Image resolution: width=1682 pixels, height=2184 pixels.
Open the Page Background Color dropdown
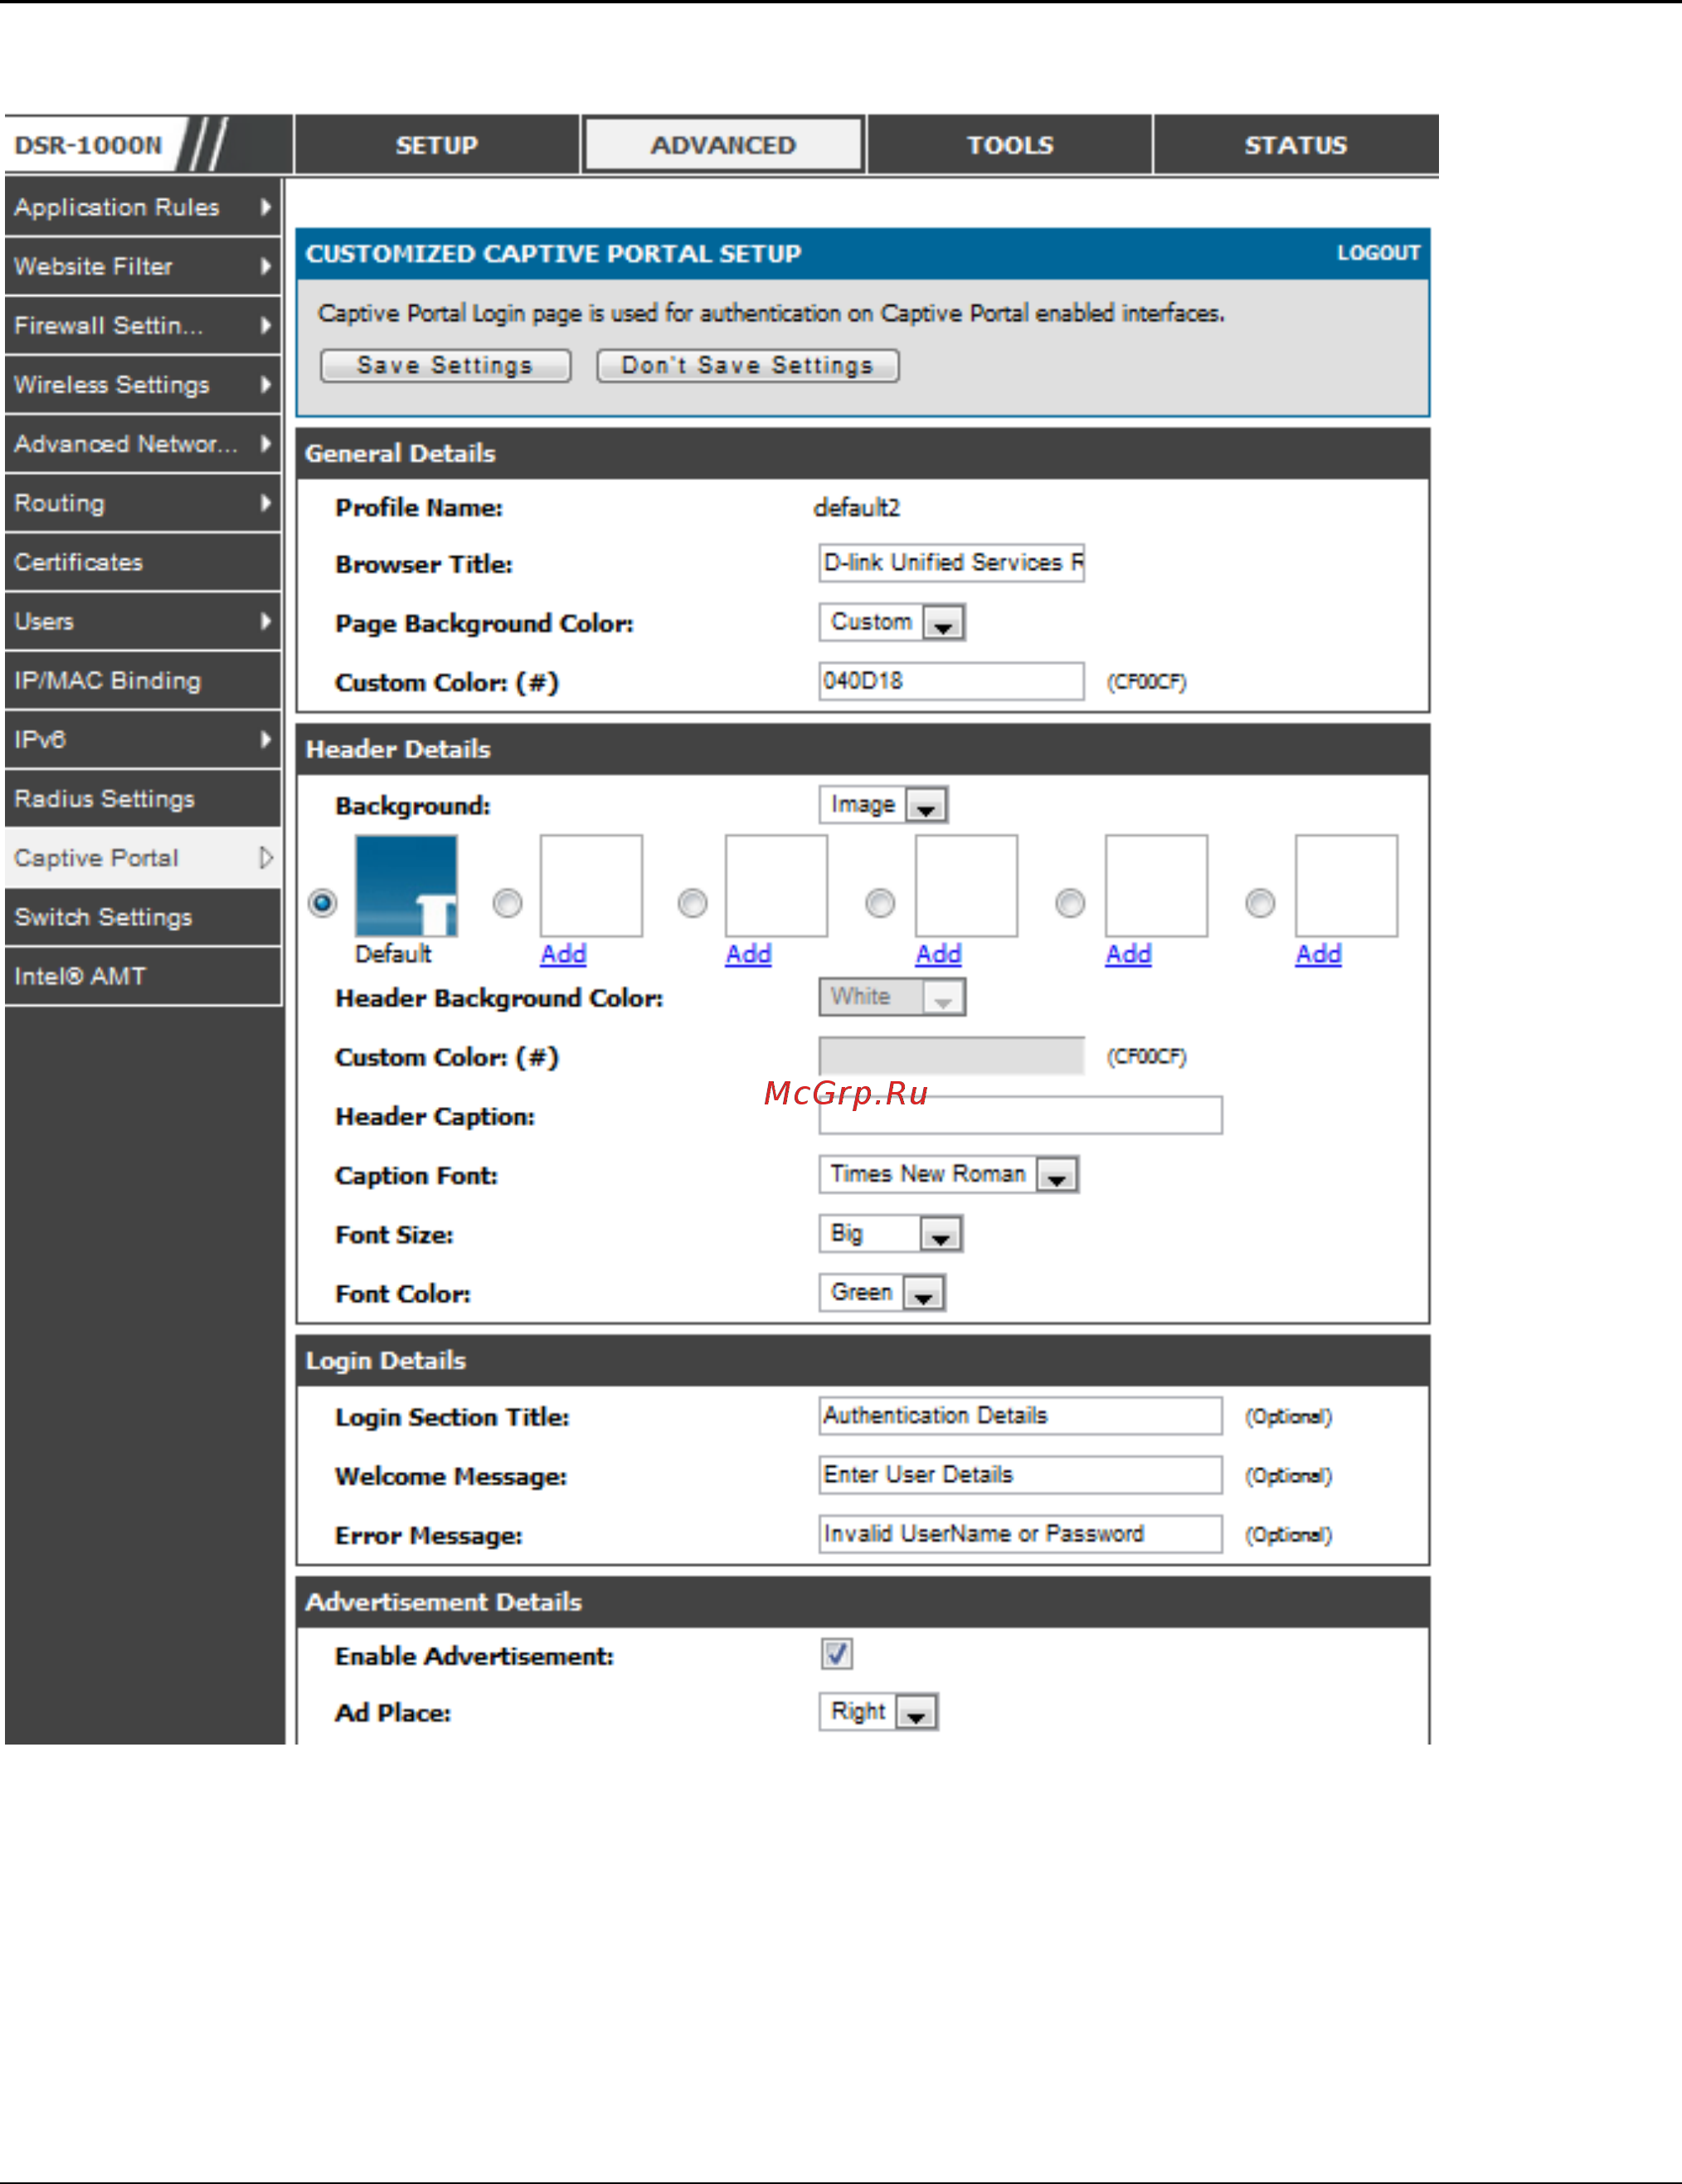click(x=892, y=622)
